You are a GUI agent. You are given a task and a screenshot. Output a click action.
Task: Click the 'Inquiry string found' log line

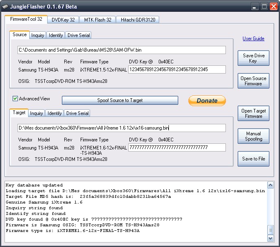click(x=34, y=208)
